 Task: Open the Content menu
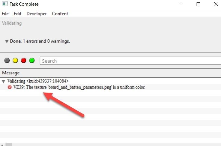pos(60,14)
